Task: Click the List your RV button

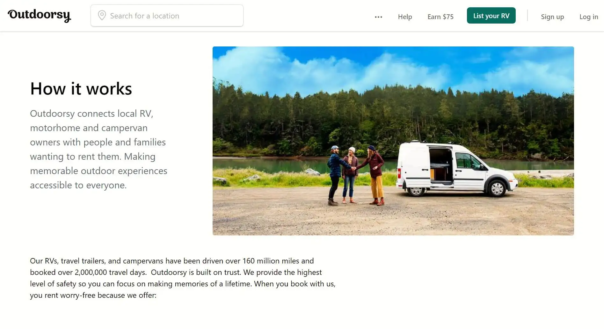Action: tap(491, 16)
